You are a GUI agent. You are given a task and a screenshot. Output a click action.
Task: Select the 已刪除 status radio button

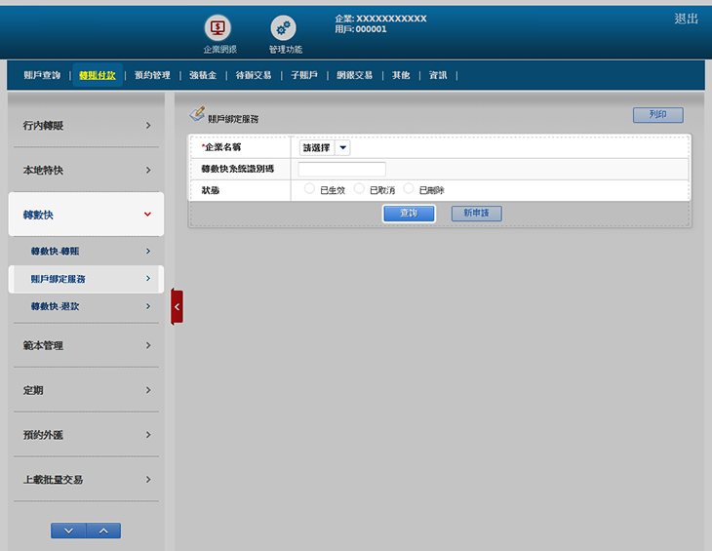click(409, 188)
